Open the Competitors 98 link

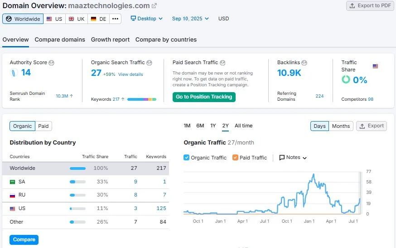click(371, 99)
